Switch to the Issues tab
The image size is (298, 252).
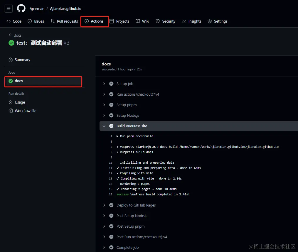(x=36, y=21)
